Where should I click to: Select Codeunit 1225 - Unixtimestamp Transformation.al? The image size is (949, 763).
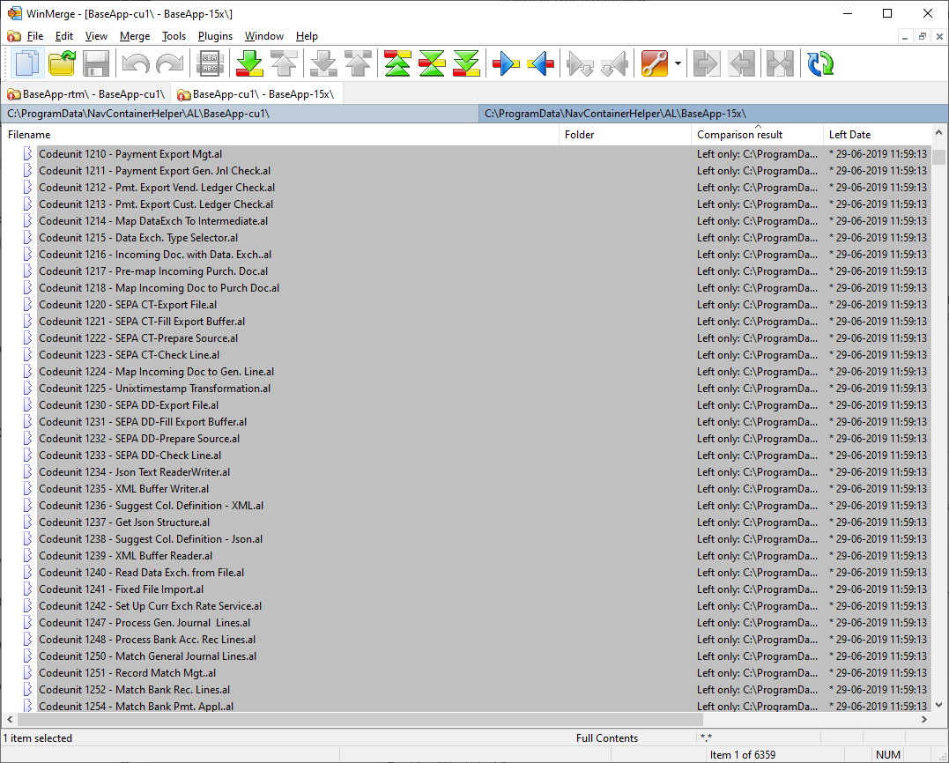[x=154, y=389]
